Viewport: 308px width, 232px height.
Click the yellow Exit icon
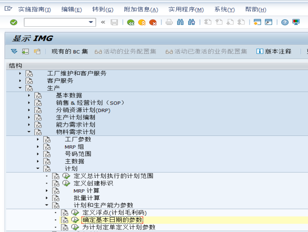pos(142,22)
